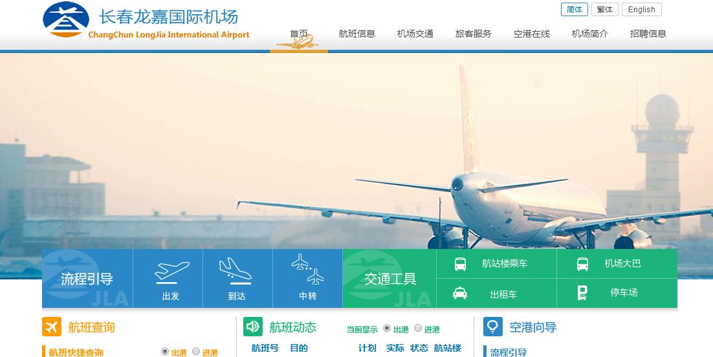Viewport: 713px width, 357px height.
Task: Open the 招聘信息 menu
Action: [x=648, y=34]
